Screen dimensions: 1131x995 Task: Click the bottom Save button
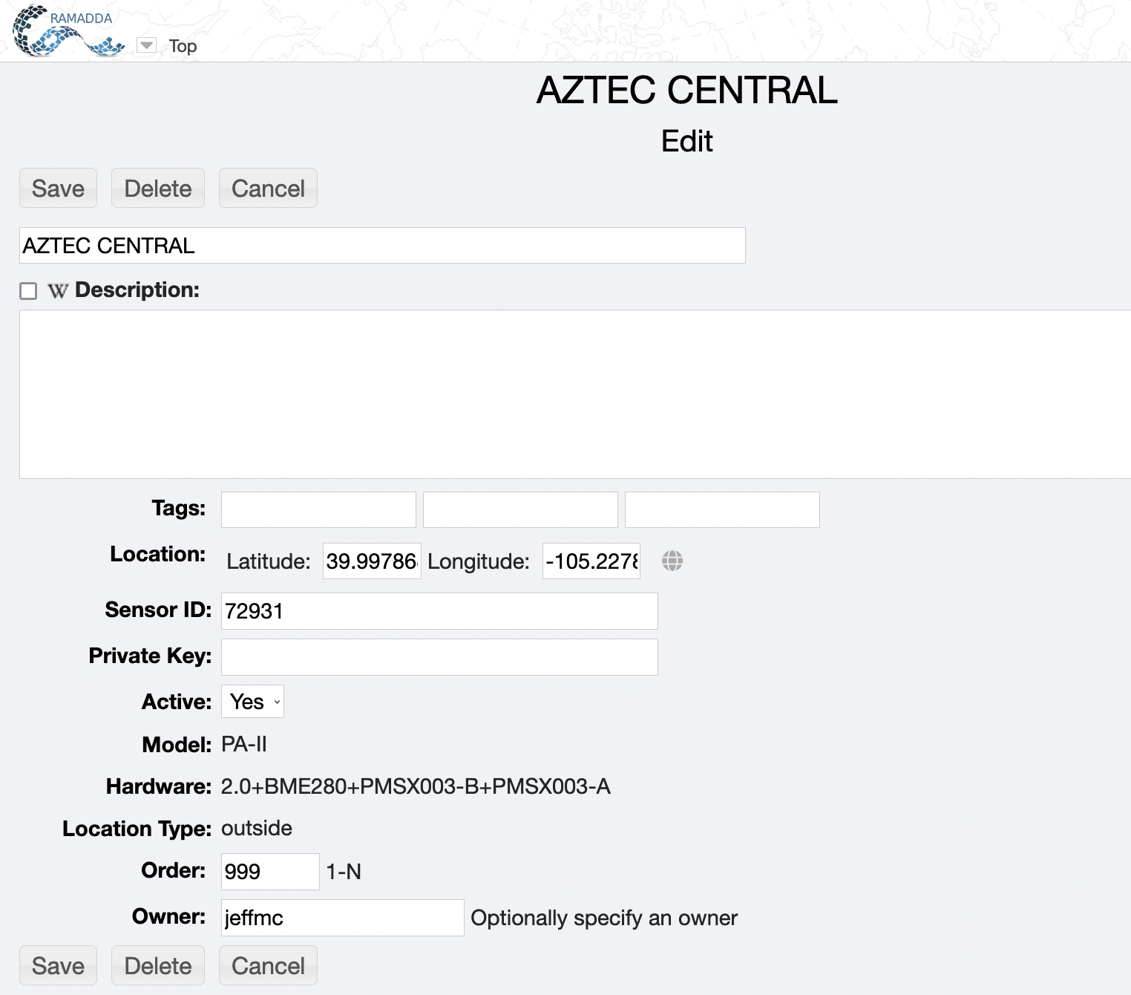[58, 965]
